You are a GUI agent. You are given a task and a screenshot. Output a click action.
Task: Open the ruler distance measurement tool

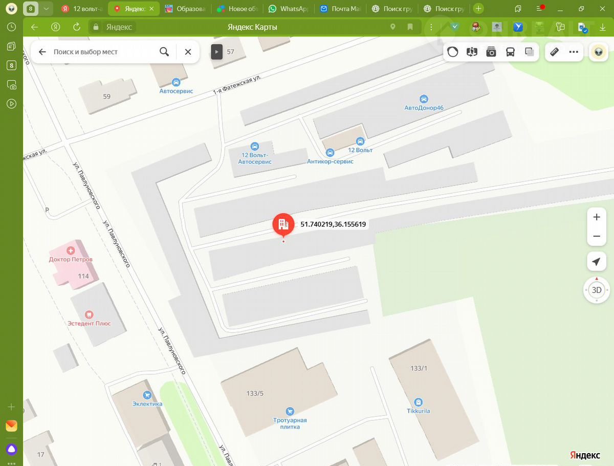(x=554, y=52)
